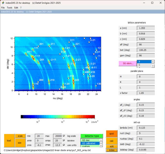Viewport: 165px width, 154px height.
Task: Click the space group list down arrow
Action: click(153, 66)
